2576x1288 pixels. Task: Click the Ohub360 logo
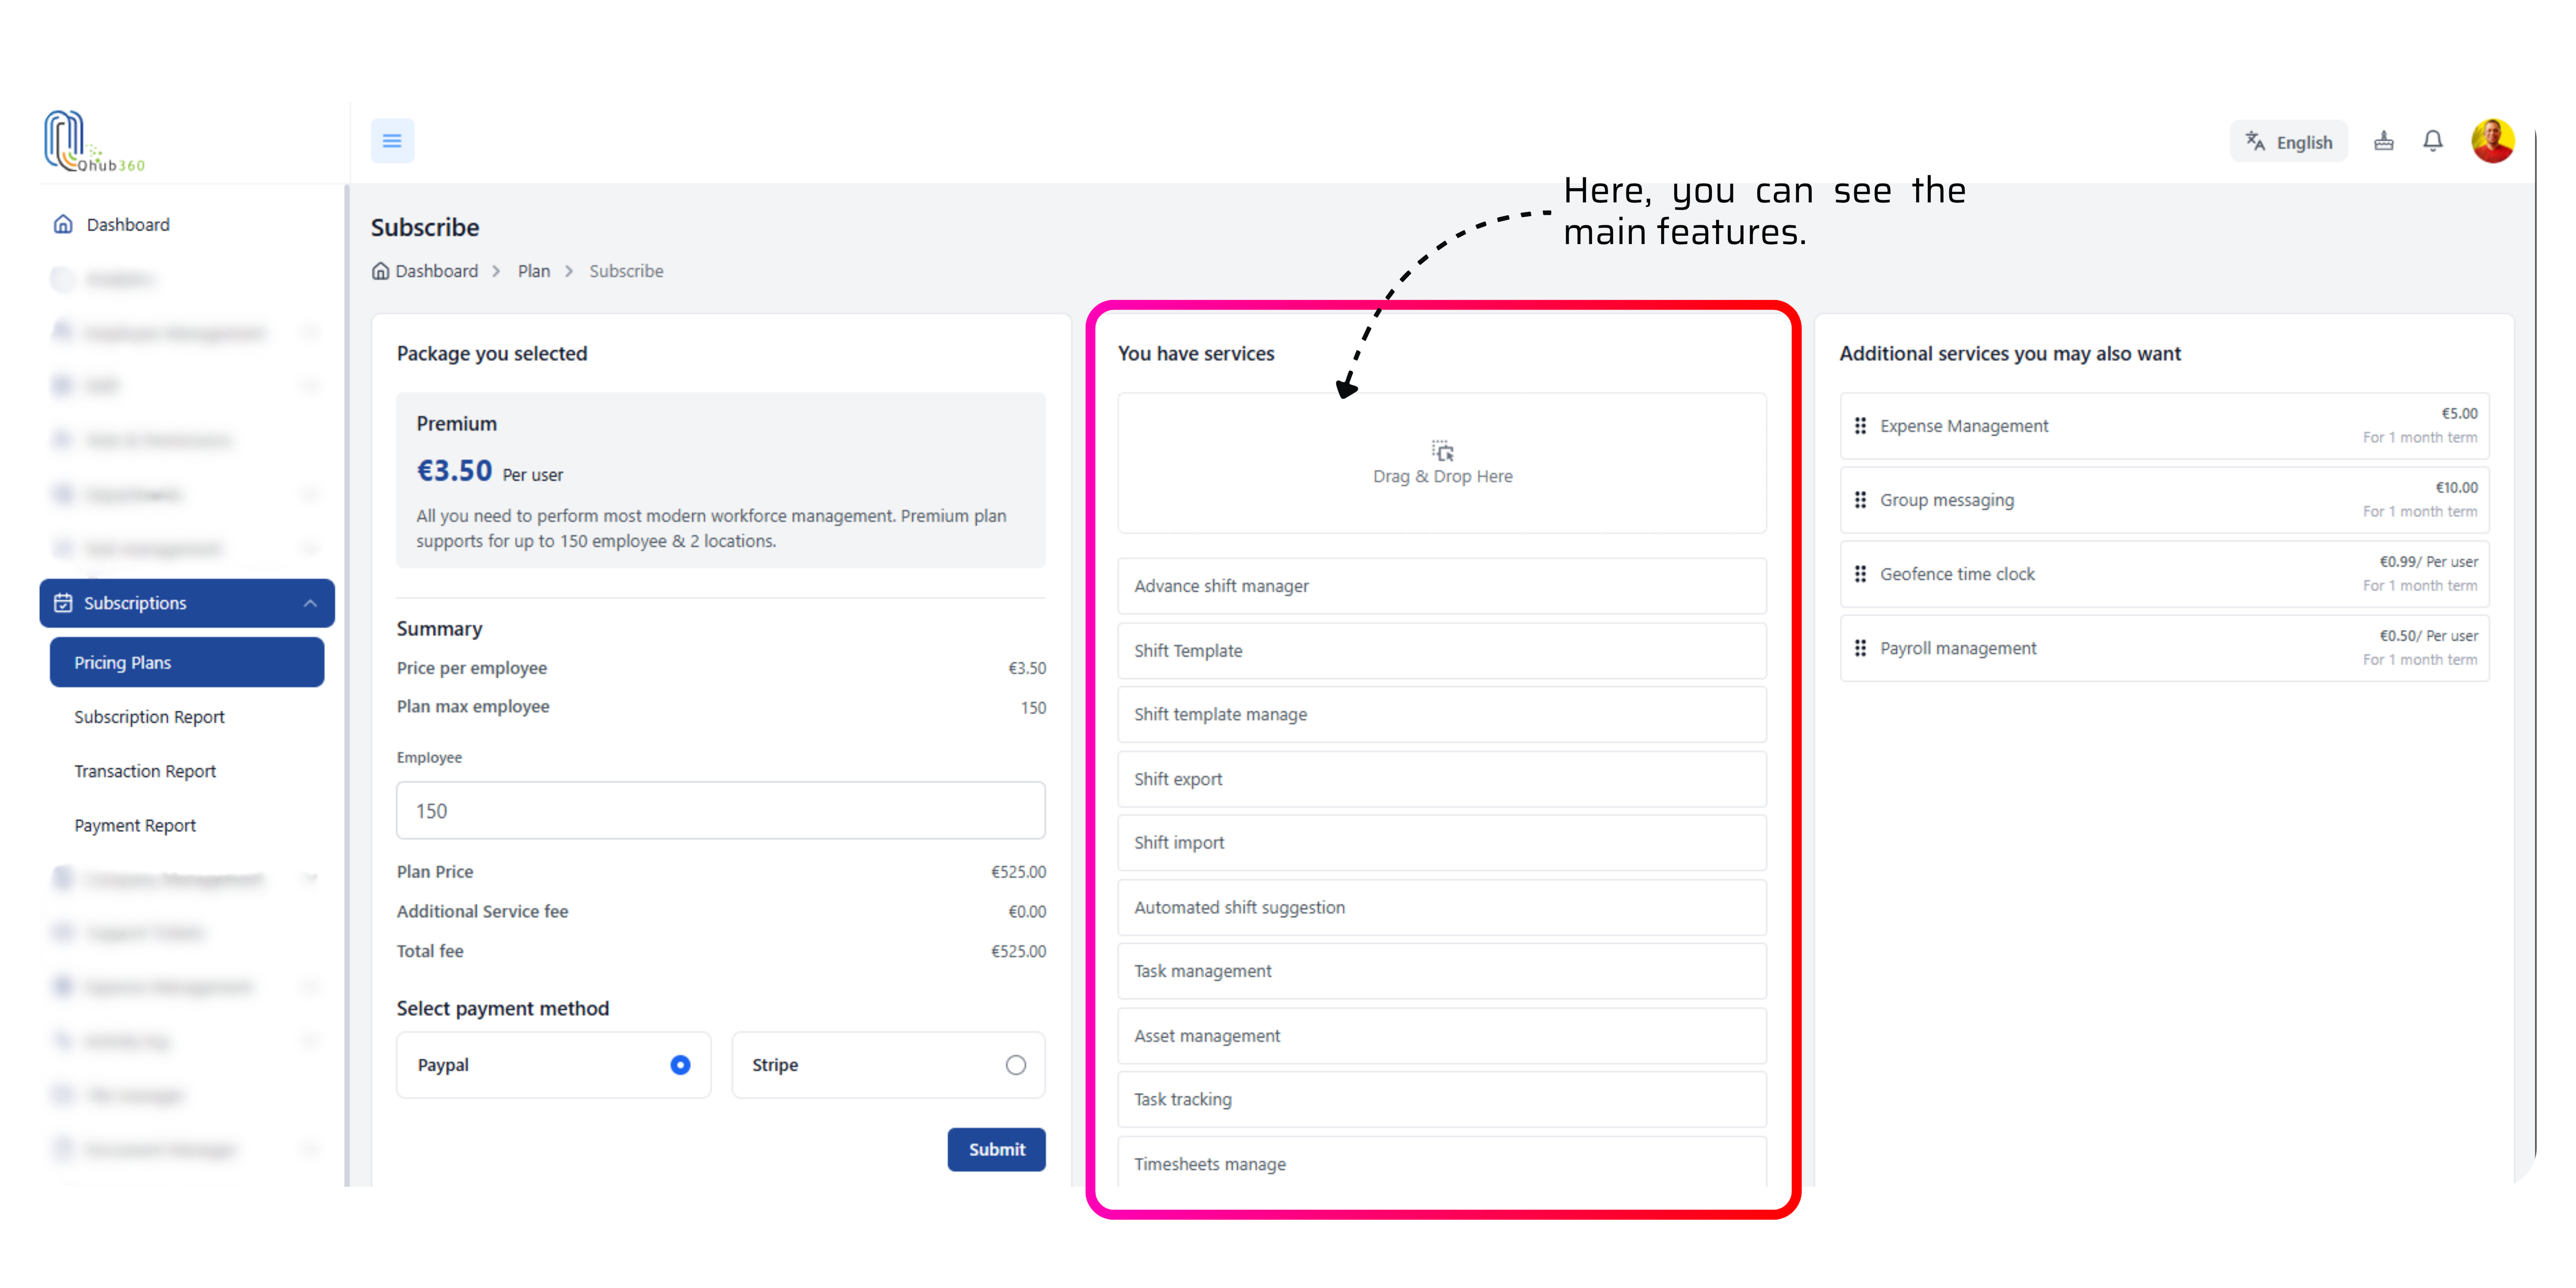click(94, 142)
